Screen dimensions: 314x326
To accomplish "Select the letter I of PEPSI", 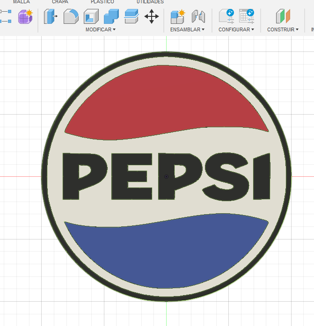I will [262, 176].
